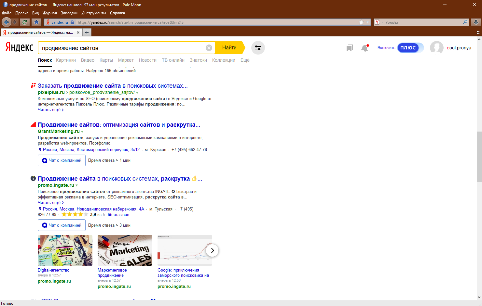Open the Файл menu
This screenshot has width=482, height=306.
(x=7, y=13)
